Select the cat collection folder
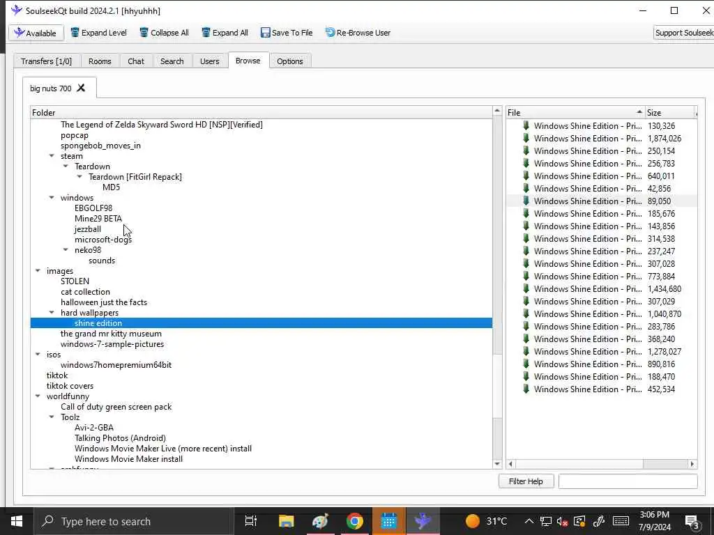This screenshot has height=535, width=714. click(x=85, y=292)
